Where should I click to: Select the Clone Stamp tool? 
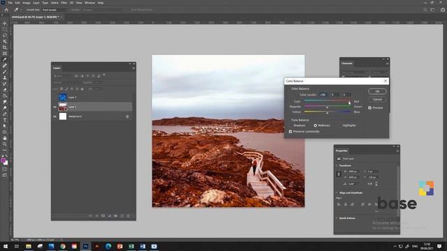5,77
